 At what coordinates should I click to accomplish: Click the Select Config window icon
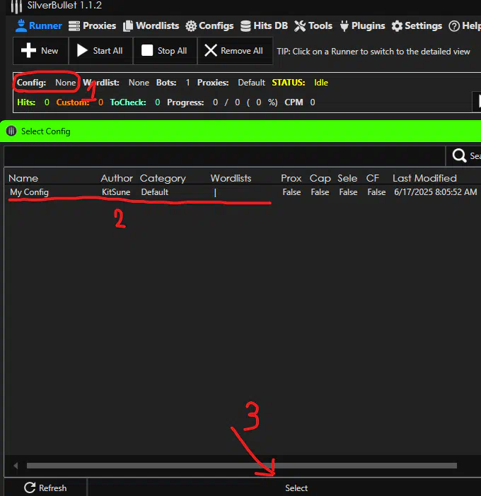point(11,131)
